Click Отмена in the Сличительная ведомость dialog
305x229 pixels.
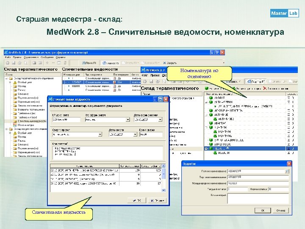point(157,200)
